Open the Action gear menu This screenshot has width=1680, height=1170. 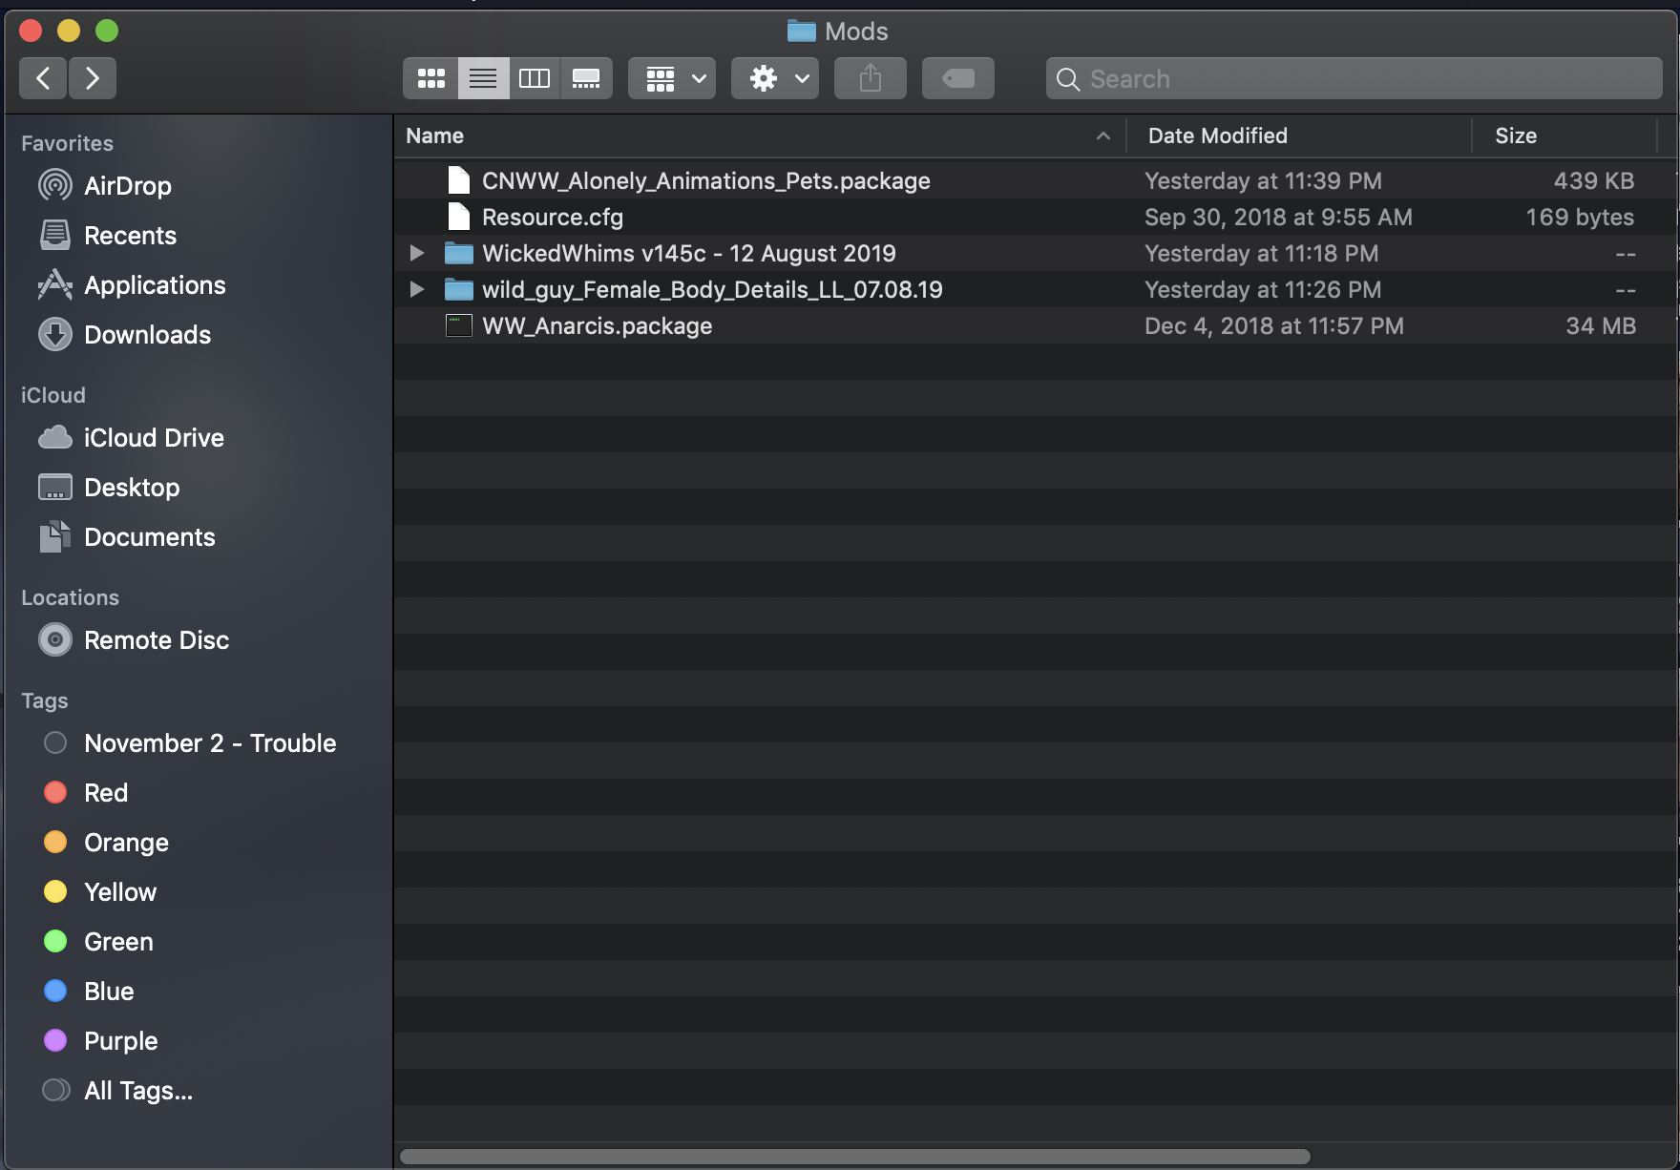point(775,78)
